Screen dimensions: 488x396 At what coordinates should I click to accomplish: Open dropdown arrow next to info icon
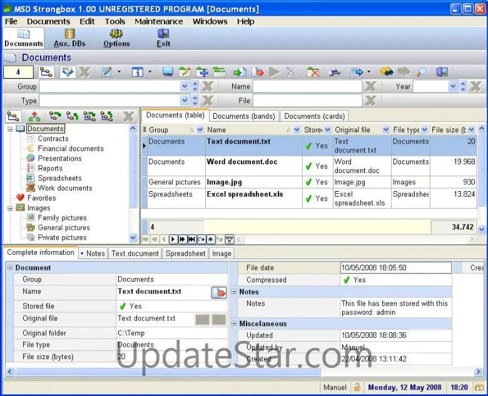tap(150, 72)
